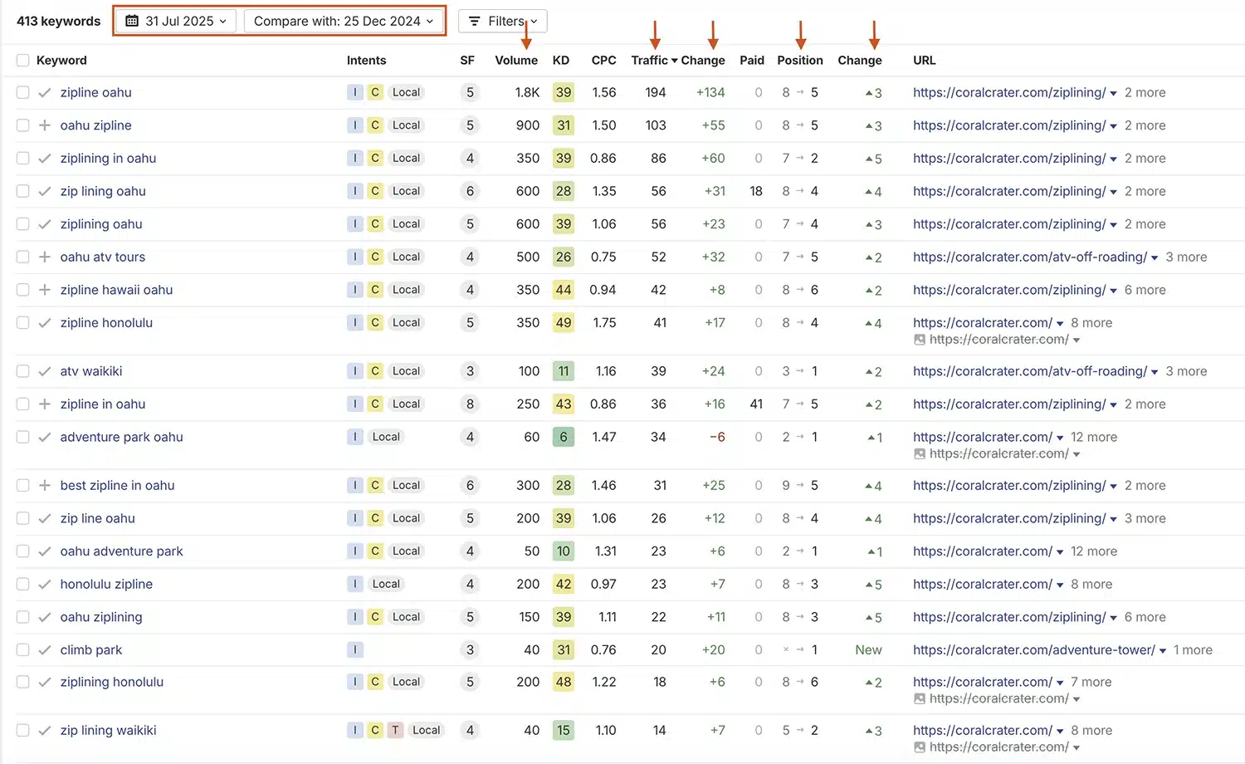Check the box for oahu atv tours
Viewport: 1245px width, 764px height.
22,257
